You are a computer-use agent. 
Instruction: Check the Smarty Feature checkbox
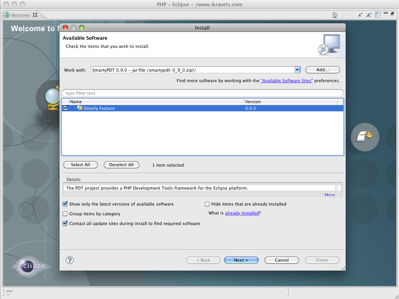(65, 108)
